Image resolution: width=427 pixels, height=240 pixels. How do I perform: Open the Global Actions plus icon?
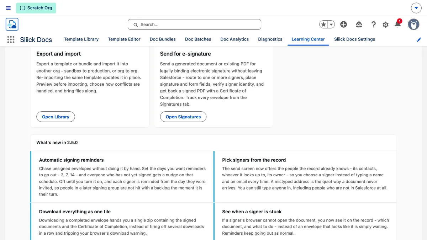(343, 25)
